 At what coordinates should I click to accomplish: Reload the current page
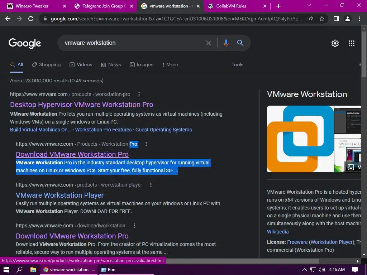tap(31, 19)
